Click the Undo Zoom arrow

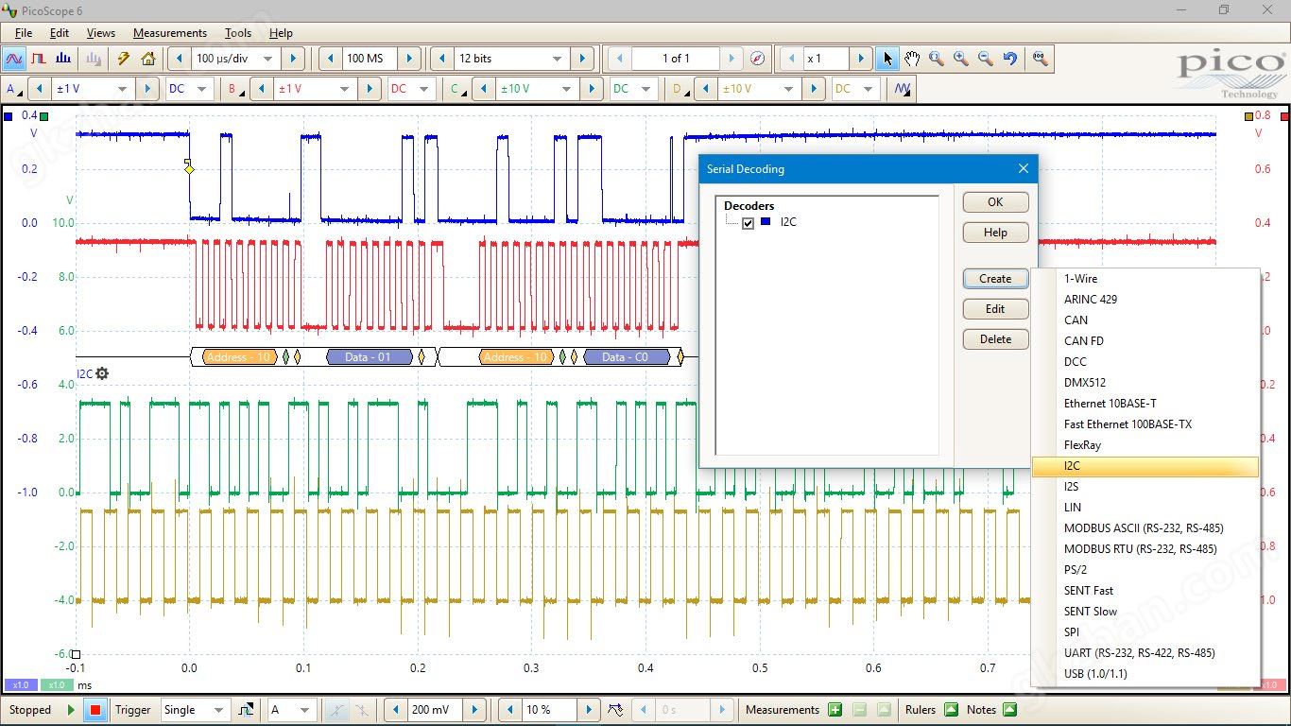[1009, 59]
